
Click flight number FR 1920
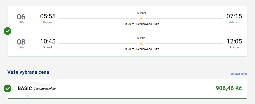tap(141, 38)
